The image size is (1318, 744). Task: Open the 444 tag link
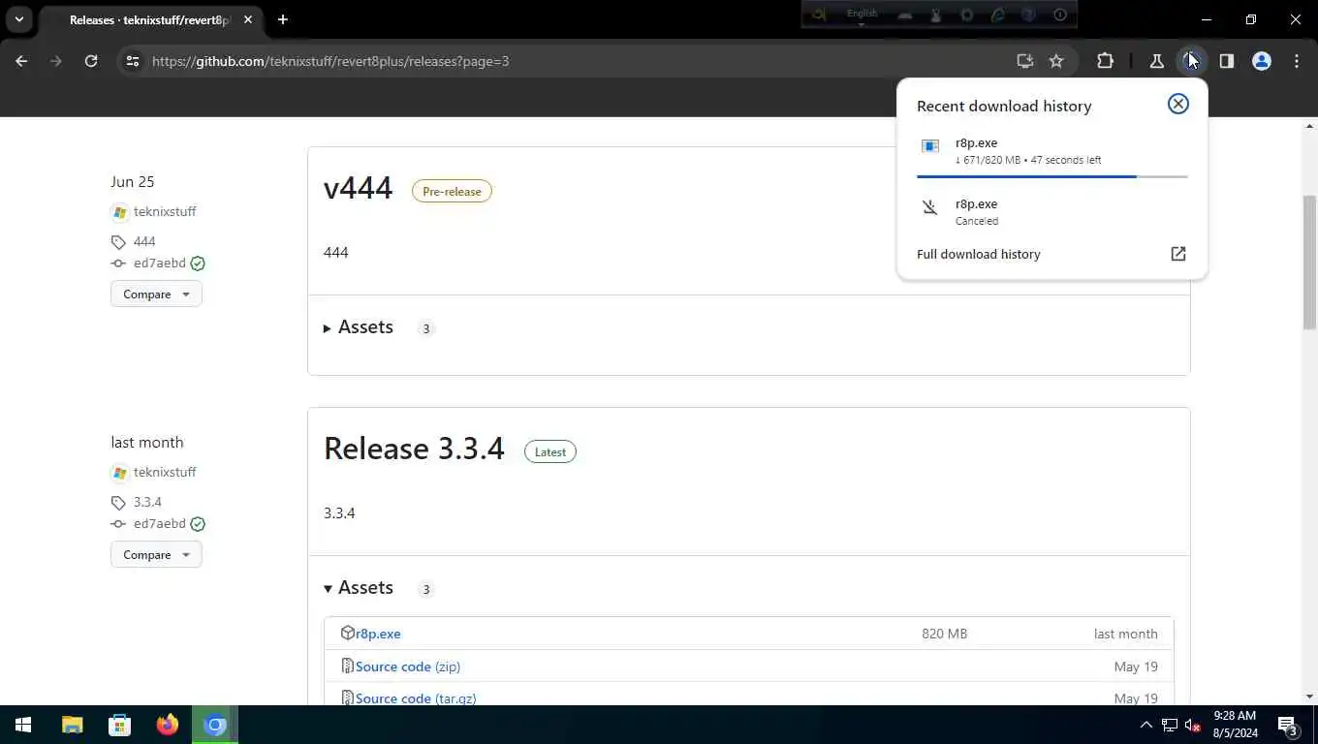coord(144,241)
